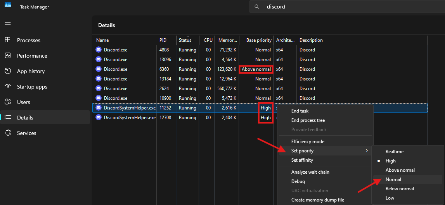Sort by the Description column header
445x205 pixels.
click(362, 40)
